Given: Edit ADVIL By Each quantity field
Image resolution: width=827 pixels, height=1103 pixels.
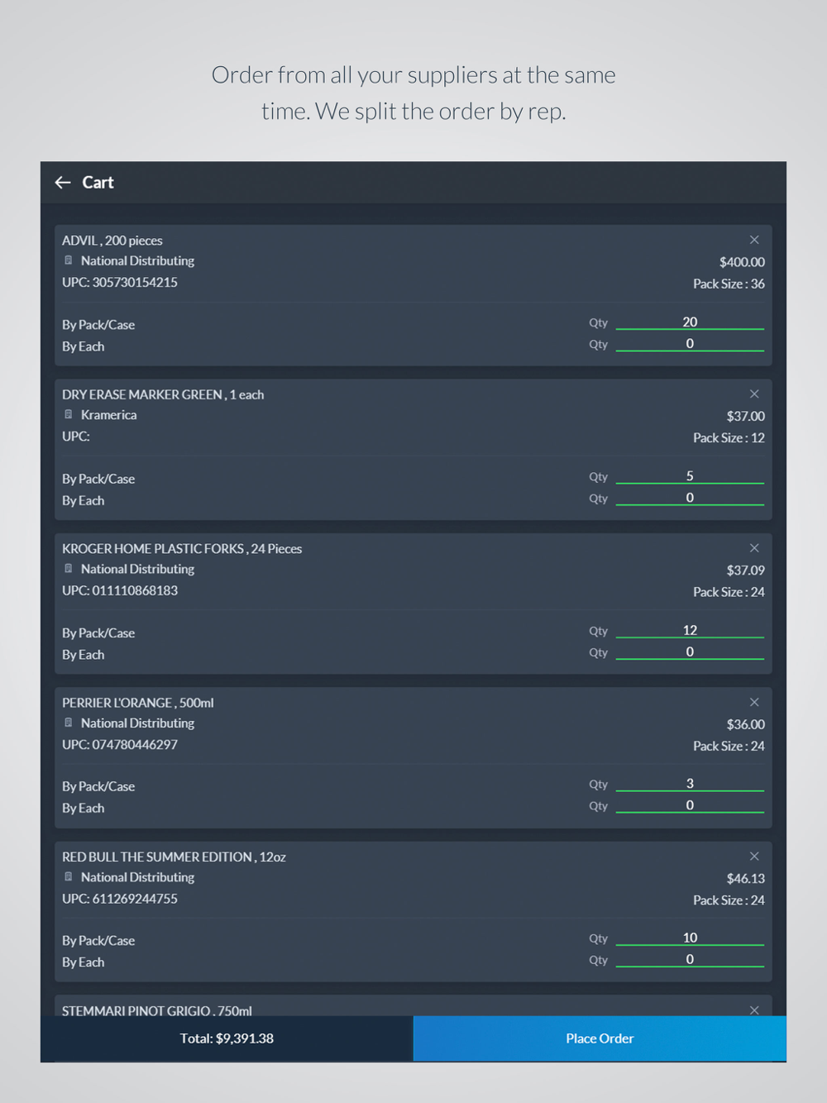Looking at the screenshot, I should [690, 344].
